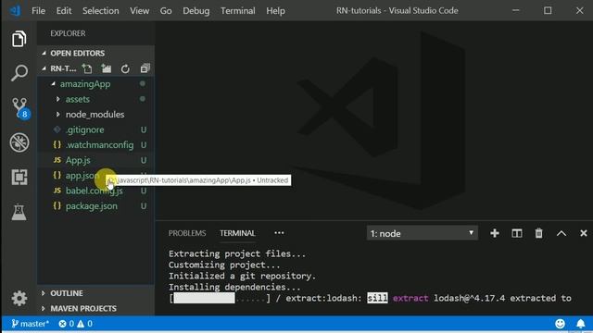Open the Selection menu
The image size is (593, 333).
[x=101, y=10]
